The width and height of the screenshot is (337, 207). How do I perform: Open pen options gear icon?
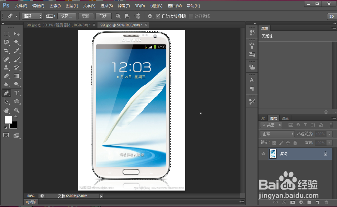pos(150,16)
